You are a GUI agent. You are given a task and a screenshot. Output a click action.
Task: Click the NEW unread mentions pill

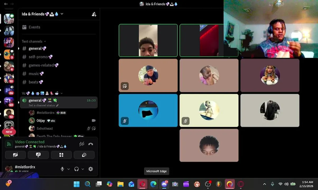tap(9, 132)
